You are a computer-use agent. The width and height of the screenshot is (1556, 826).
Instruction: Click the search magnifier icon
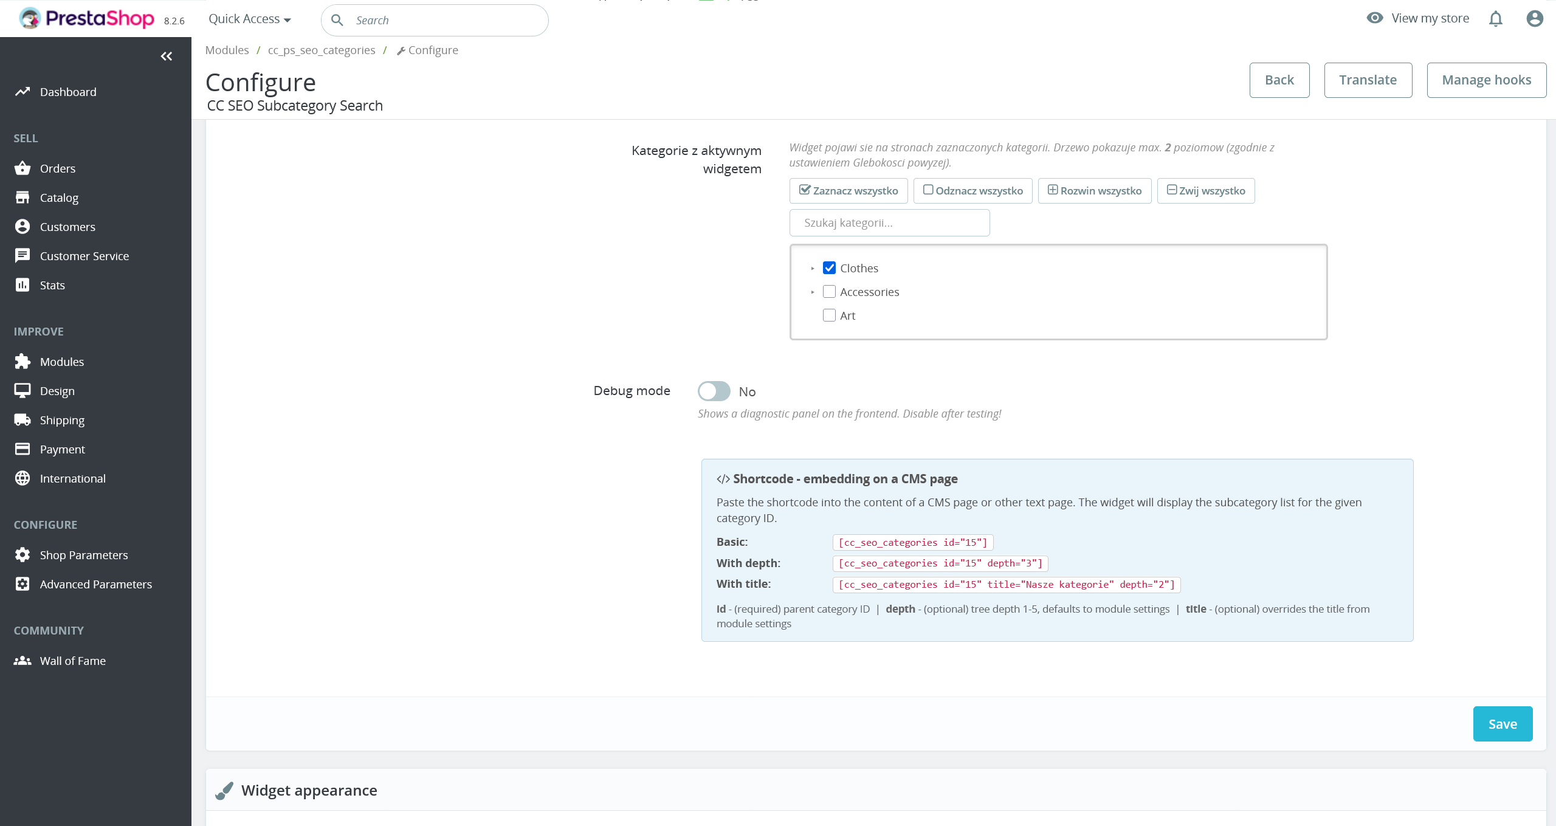tap(337, 20)
